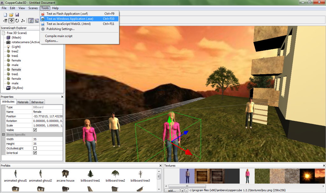Select the (Mesh) node in SceneGraph
Viewport: 326px width, 193px height.
pos(16,37)
